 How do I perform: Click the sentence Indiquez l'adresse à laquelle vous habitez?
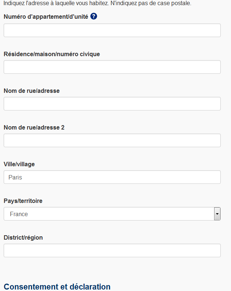click(x=56, y=3)
